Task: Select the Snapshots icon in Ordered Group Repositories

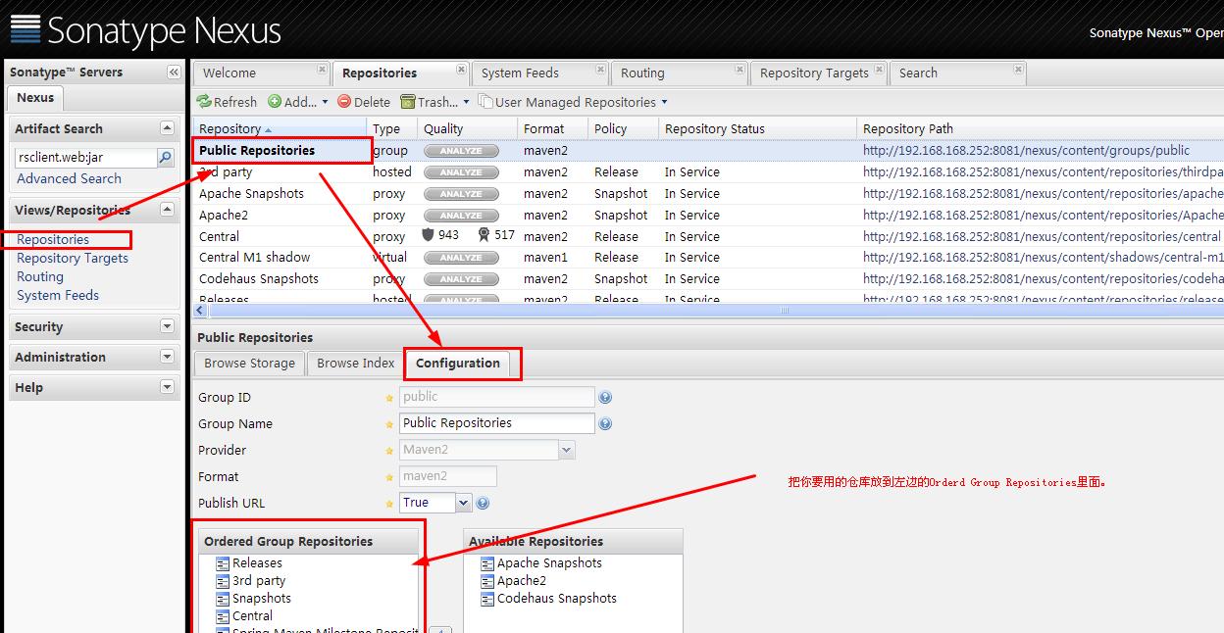Action: [x=223, y=599]
